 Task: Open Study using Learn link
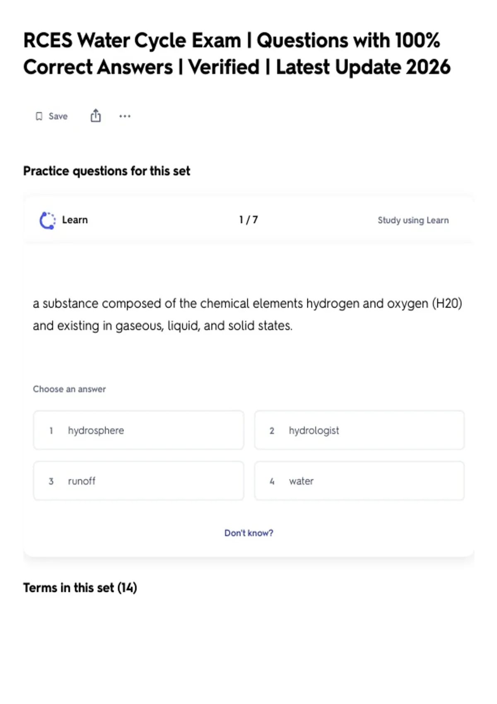pos(413,220)
